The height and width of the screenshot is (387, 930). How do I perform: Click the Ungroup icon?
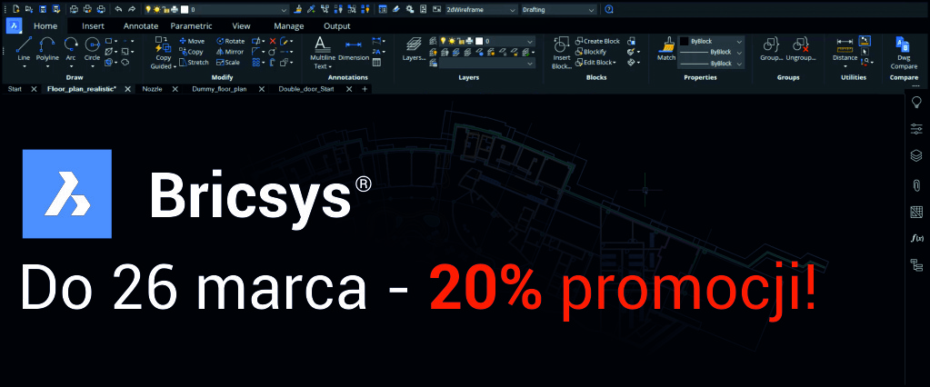(801, 45)
